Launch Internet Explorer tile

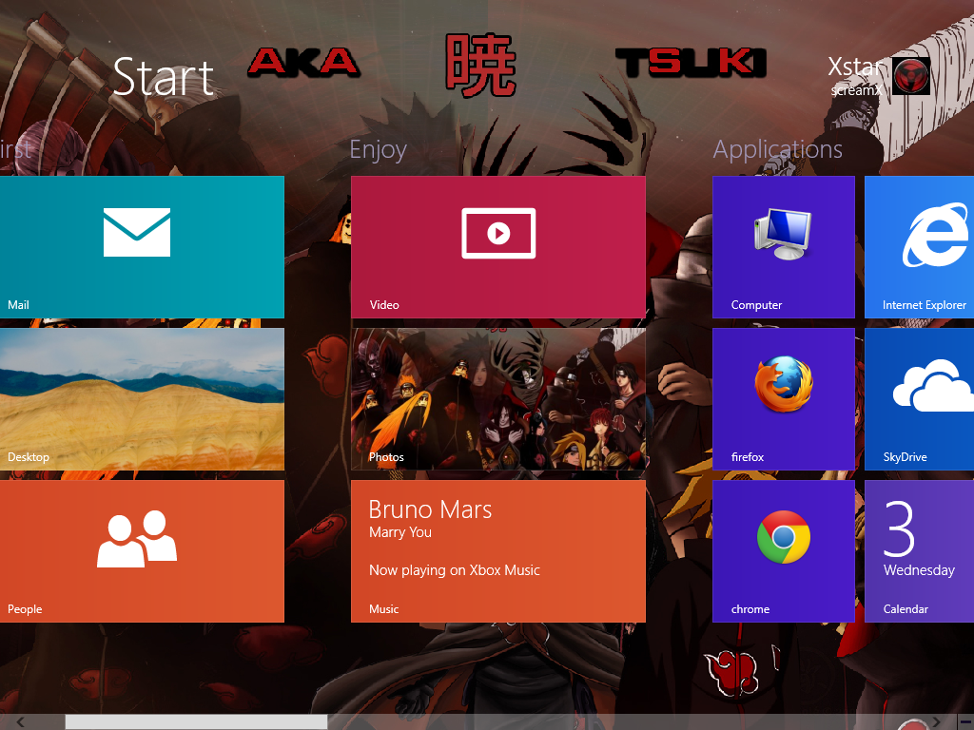tap(920, 247)
